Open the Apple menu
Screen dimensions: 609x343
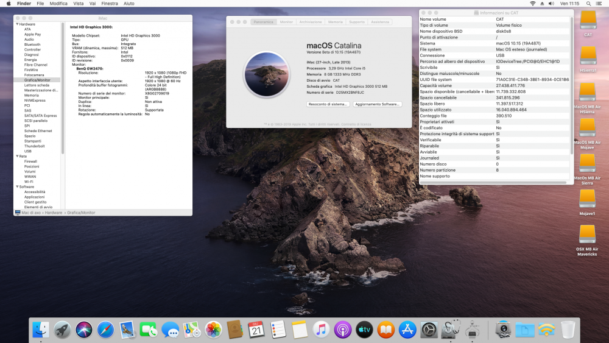[x=9, y=4]
